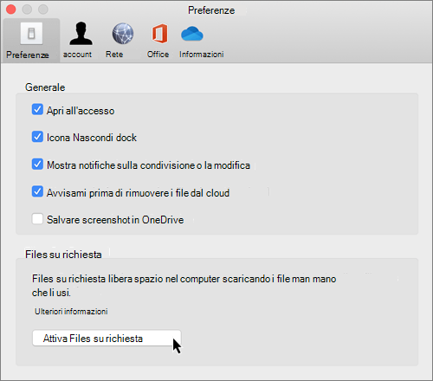Click the Attiva Files su richiesta button
The height and width of the screenshot is (381, 433).
coord(107,338)
